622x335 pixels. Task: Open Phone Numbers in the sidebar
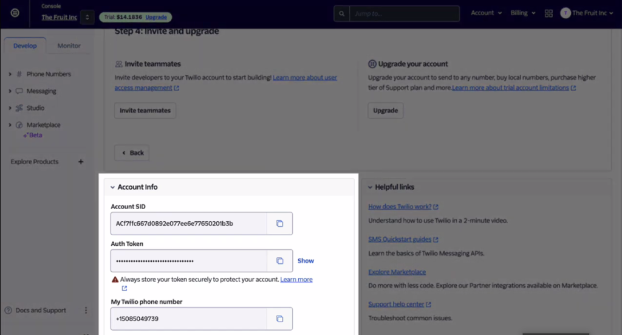49,74
